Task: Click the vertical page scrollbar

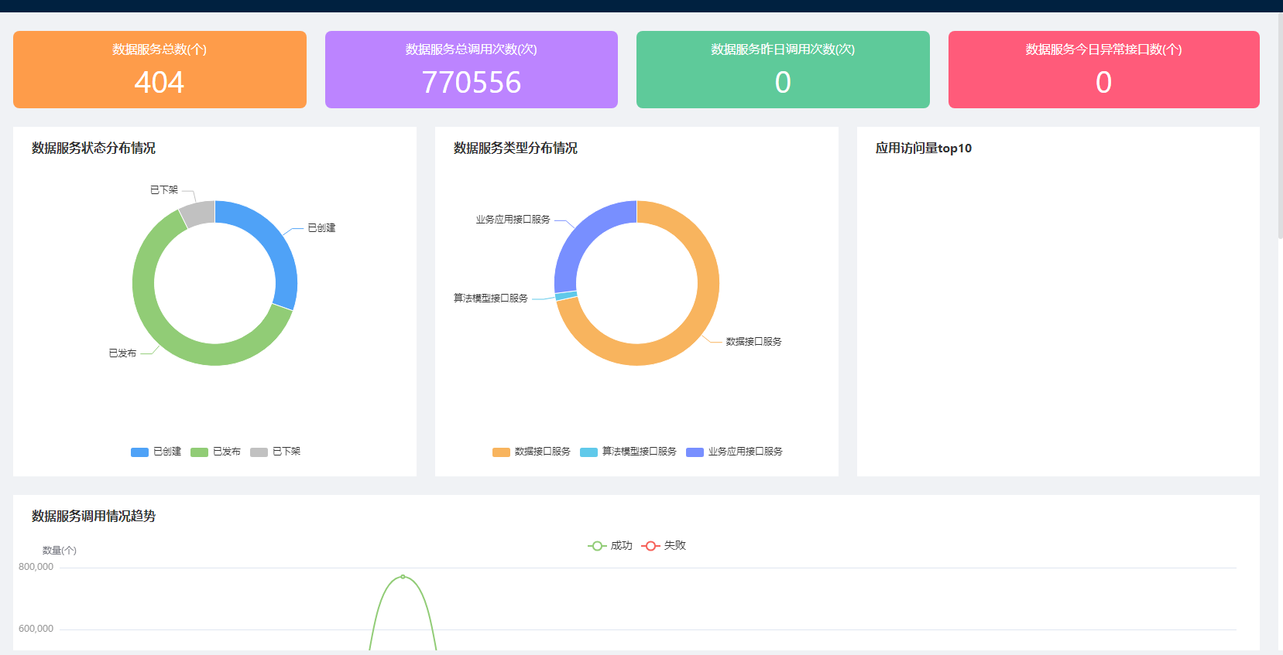Action: click(1279, 124)
